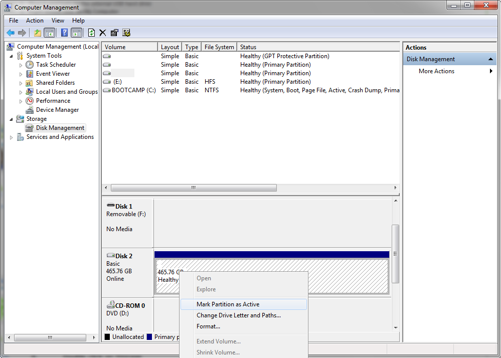Click Local Users and Groups icon
Viewport: 501px width, 358px height.
30,92
